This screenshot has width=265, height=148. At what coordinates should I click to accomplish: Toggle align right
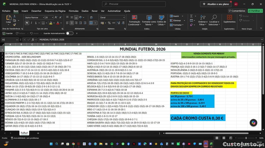point(76,23)
